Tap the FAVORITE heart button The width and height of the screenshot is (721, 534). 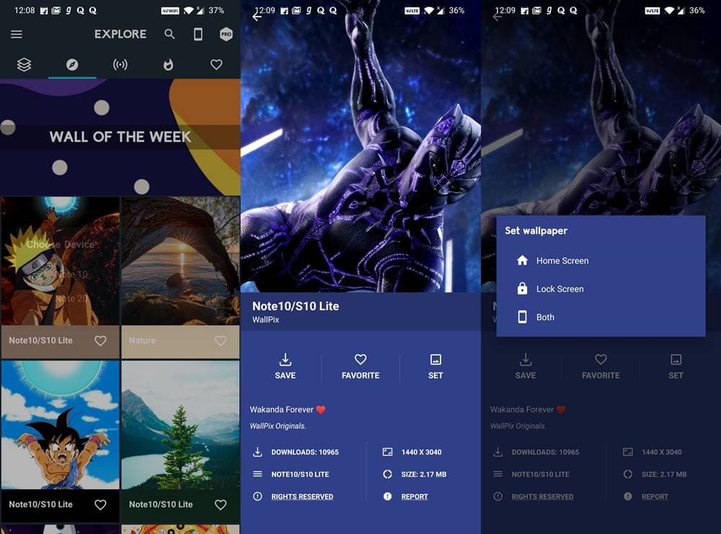pos(360,366)
